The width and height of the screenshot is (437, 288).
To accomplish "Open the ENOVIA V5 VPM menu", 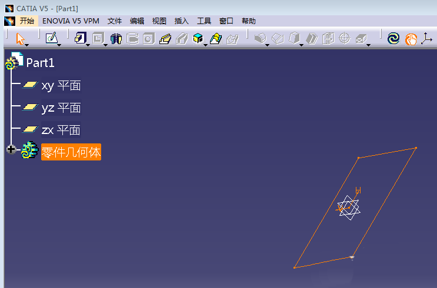I will pos(71,21).
